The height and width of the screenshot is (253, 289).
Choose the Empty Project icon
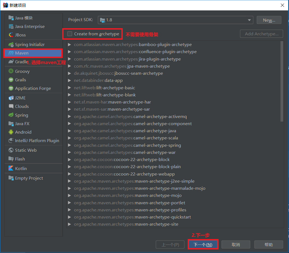click(x=11, y=178)
